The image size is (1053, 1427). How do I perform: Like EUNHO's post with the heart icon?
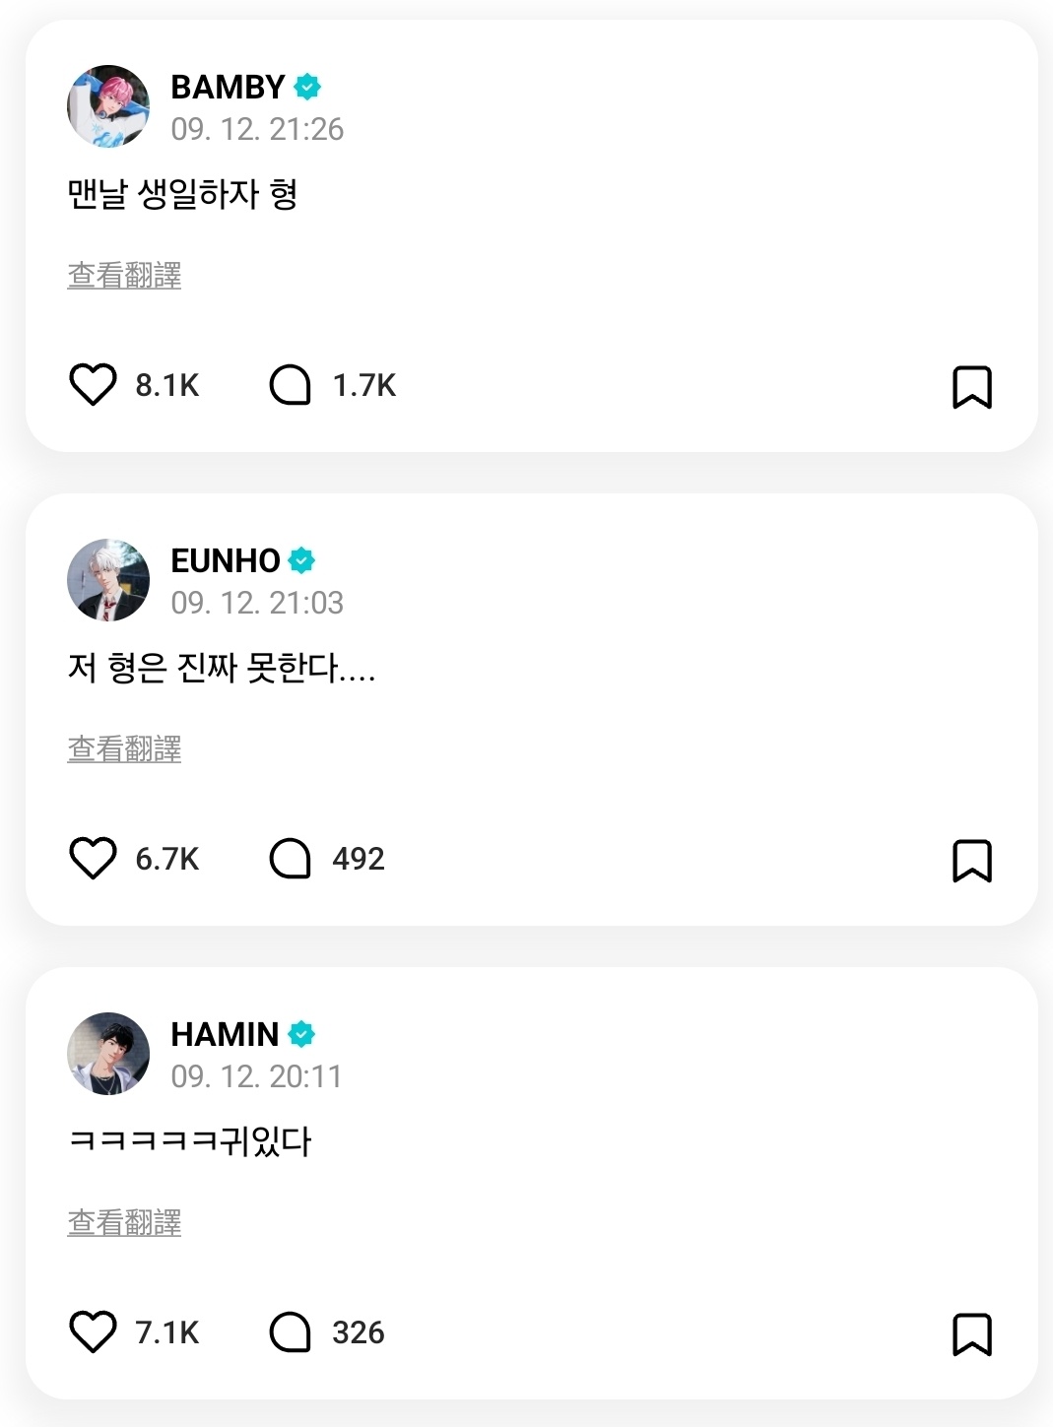coord(94,859)
